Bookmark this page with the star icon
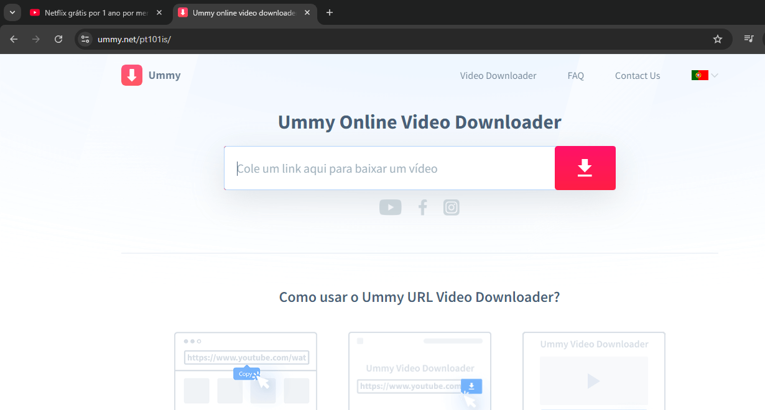The image size is (765, 410). pos(718,39)
